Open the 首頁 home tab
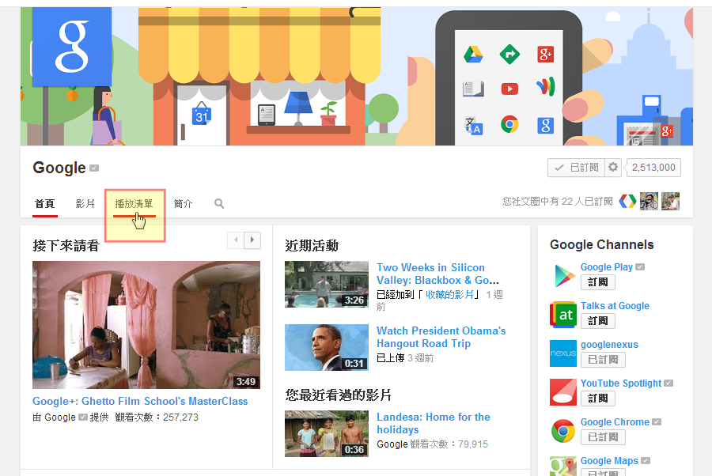Viewport: 712px width, 476px height. pos(44,204)
